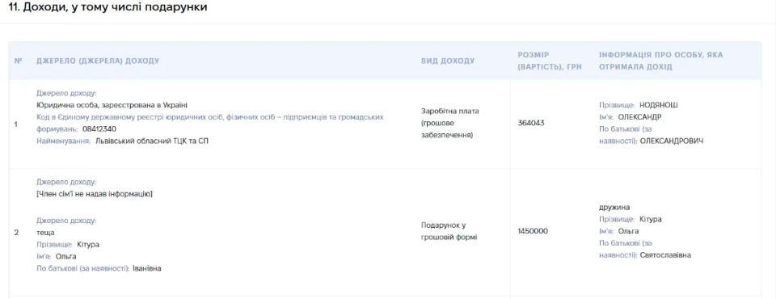Click the first name ОЛЕКСАНДР
The width and height of the screenshot is (776, 299).
click(640, 117)
